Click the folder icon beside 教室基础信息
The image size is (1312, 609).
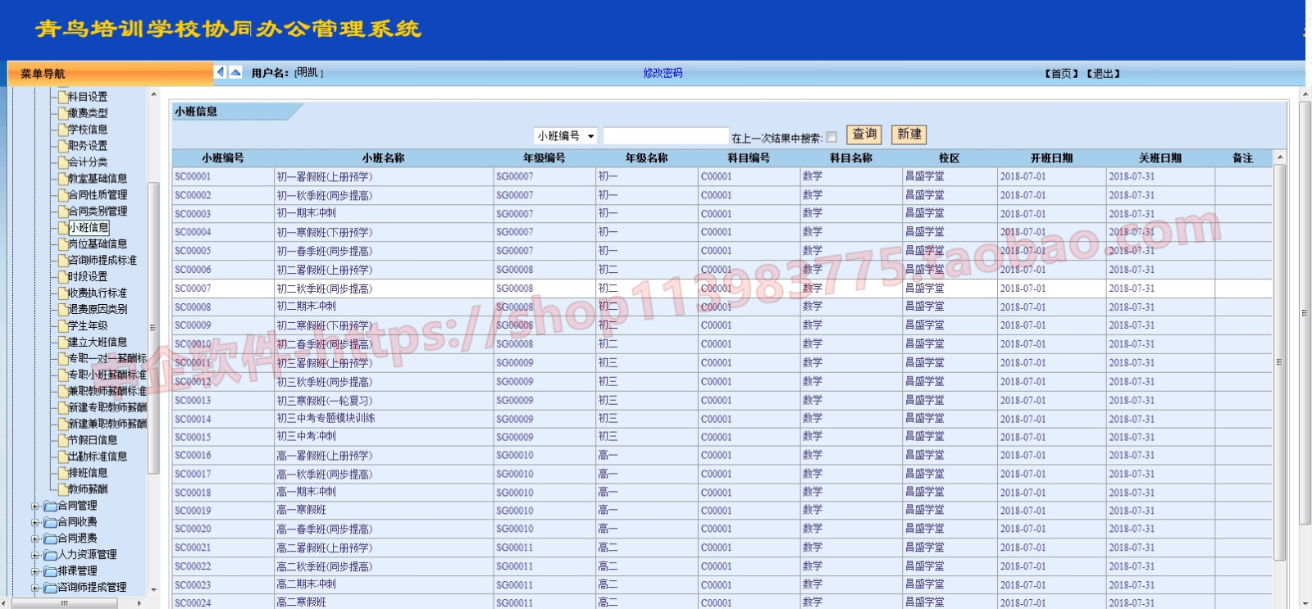(x=62, y=179)
